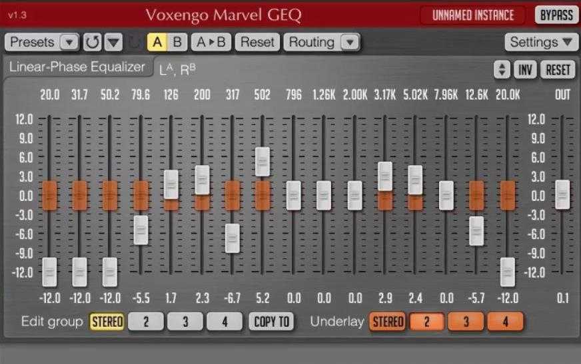Toggle the BYPASS button
581x364 pixels.
click(x=556, y=15)
